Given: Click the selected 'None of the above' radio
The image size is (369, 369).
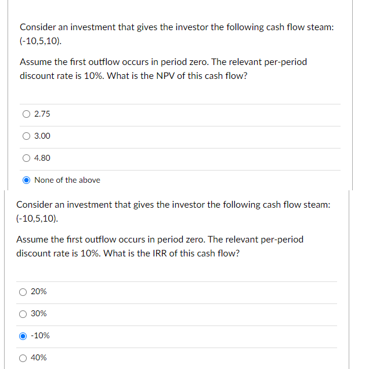Looking at the screenshot, I should pyautogui.click(x=27, y=180).
